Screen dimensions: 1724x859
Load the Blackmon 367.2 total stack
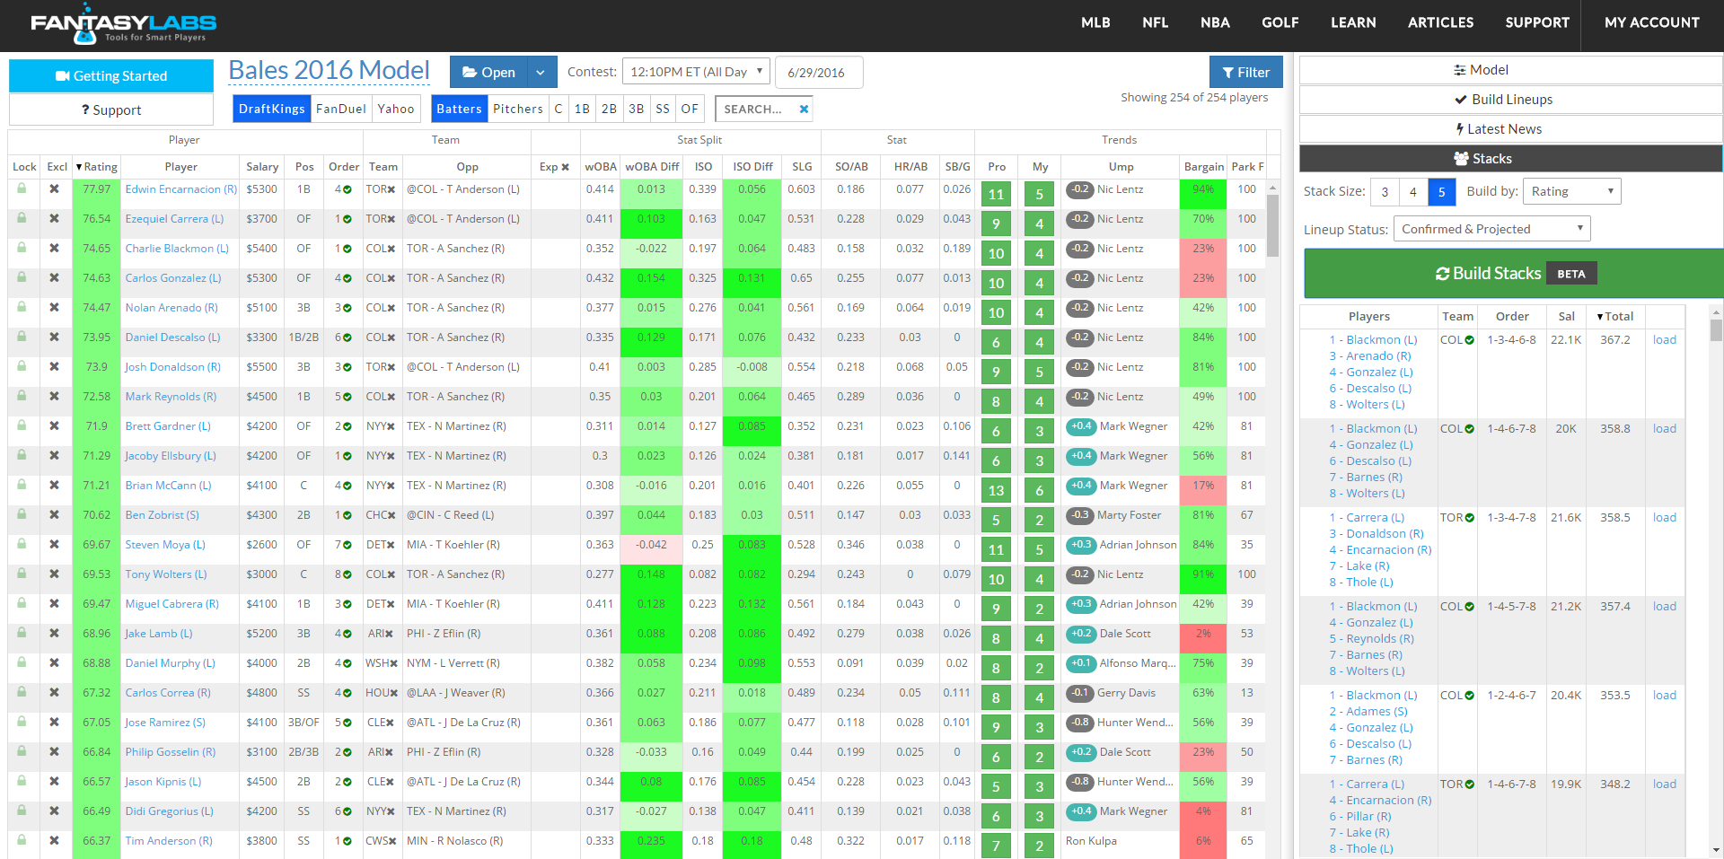pos(1664,339)
